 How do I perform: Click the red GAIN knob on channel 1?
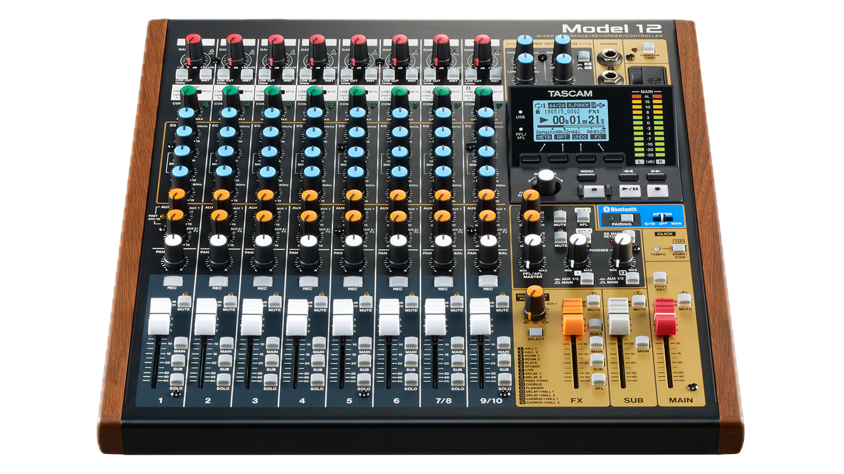point(193,48)
